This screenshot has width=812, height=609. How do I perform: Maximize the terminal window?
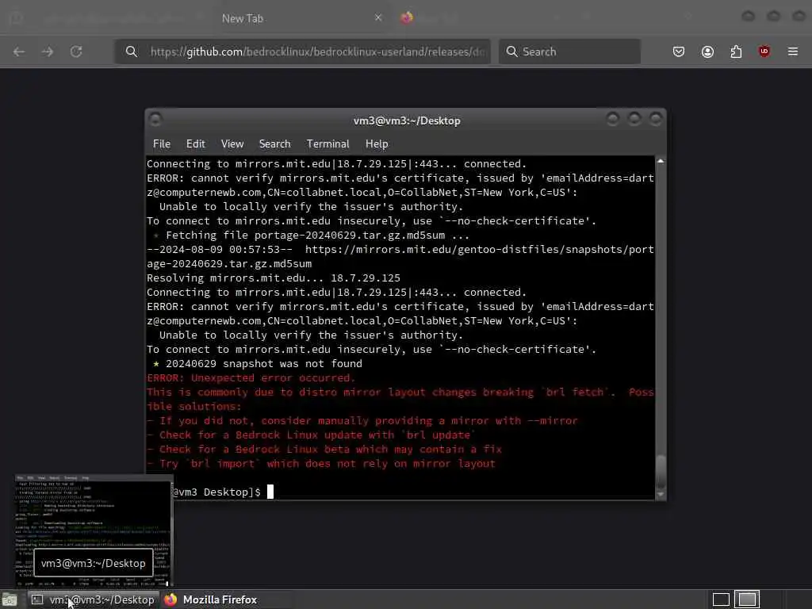[x=634, y=119]
